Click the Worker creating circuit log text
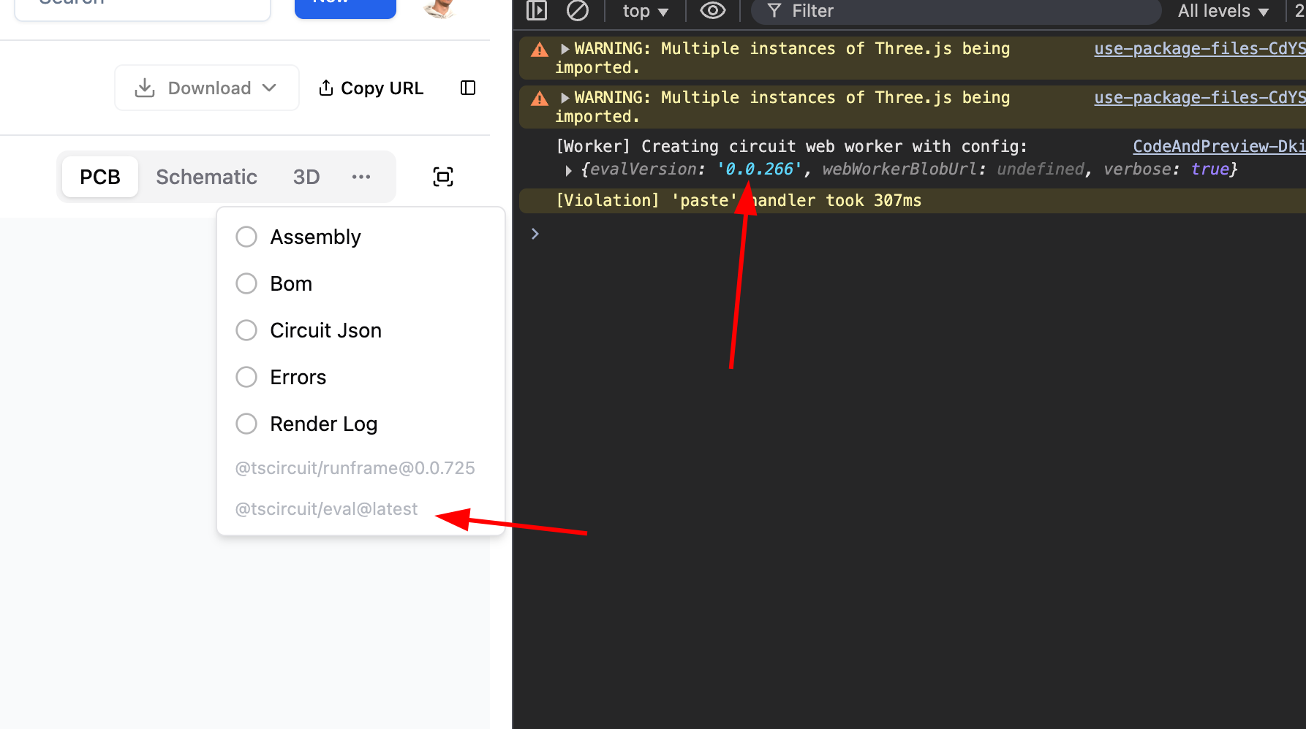The image size is (1306, 729). point(791,146)
